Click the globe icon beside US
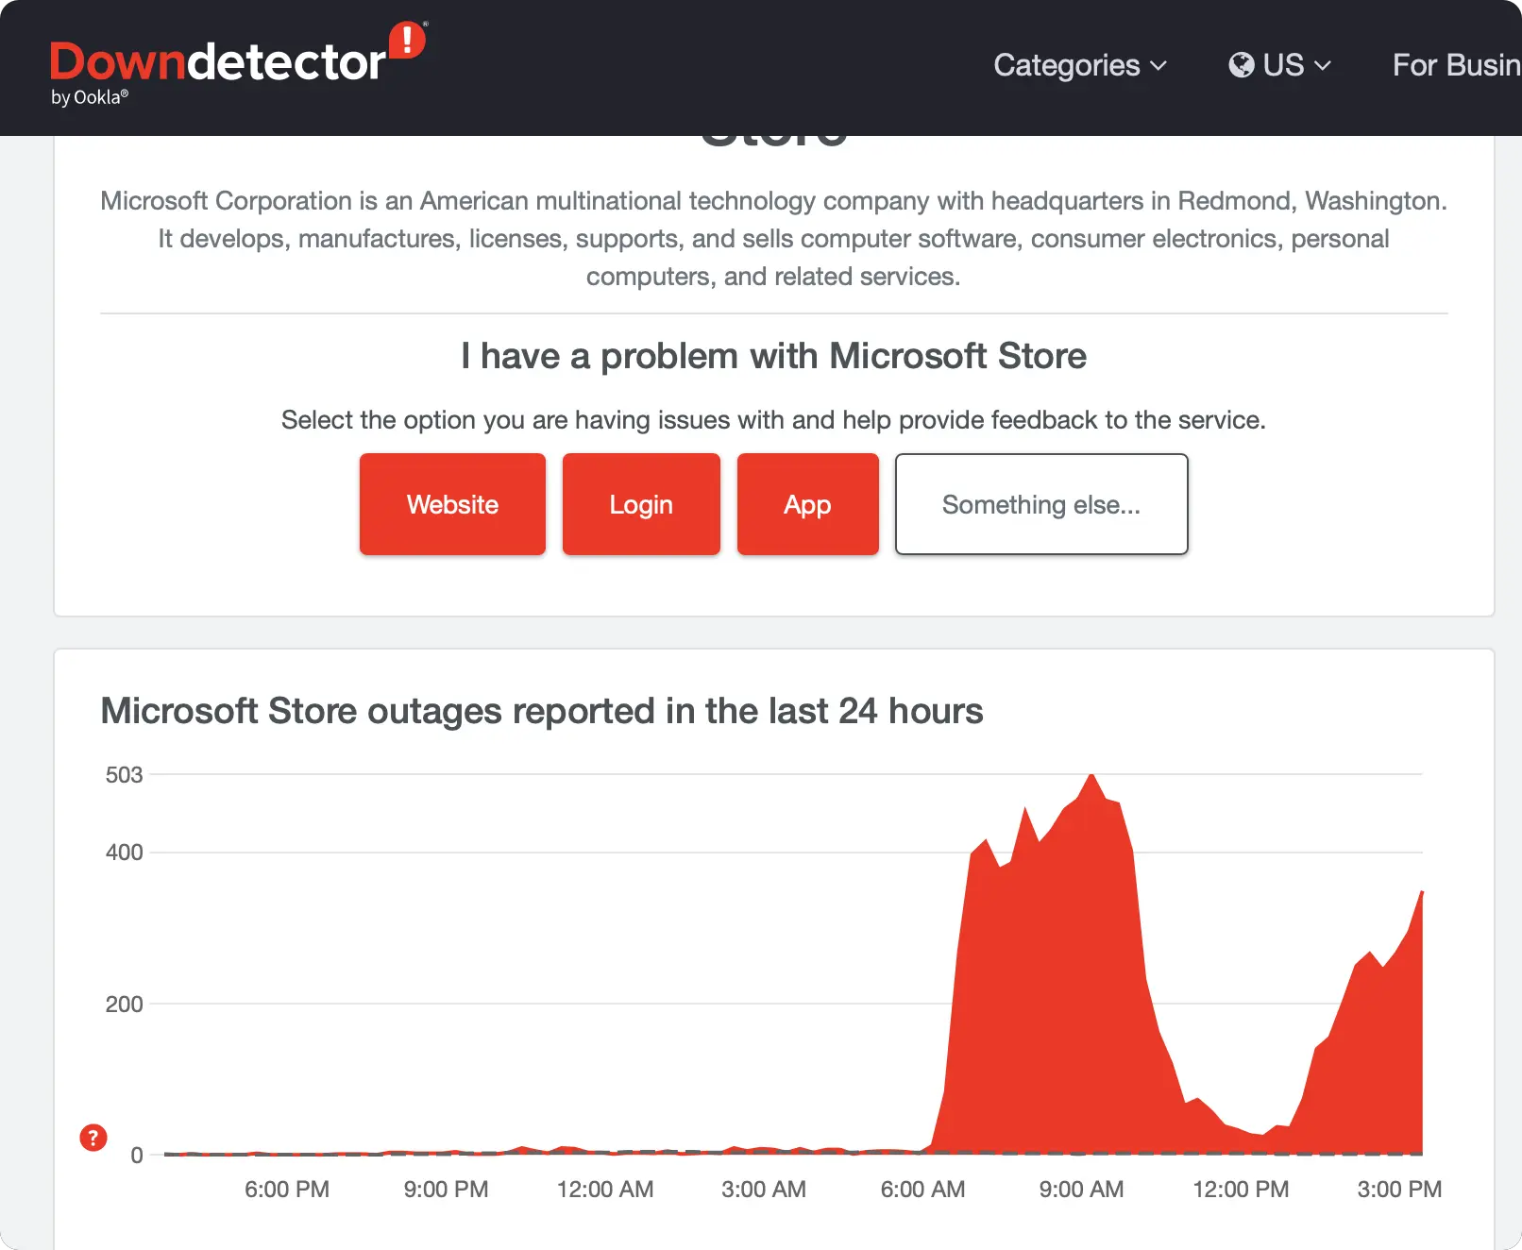 1242,65
